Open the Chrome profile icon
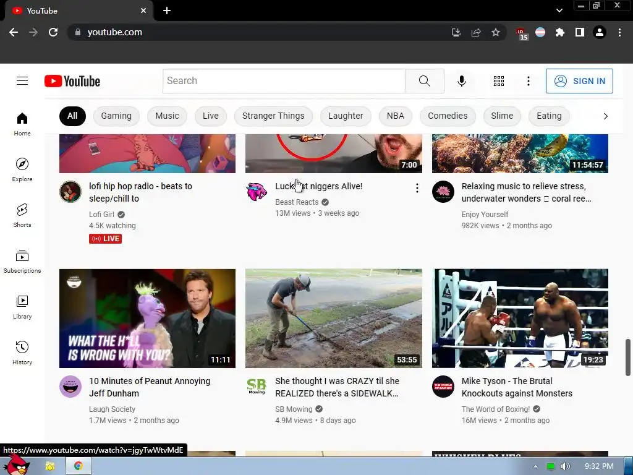 click(600, 32)
